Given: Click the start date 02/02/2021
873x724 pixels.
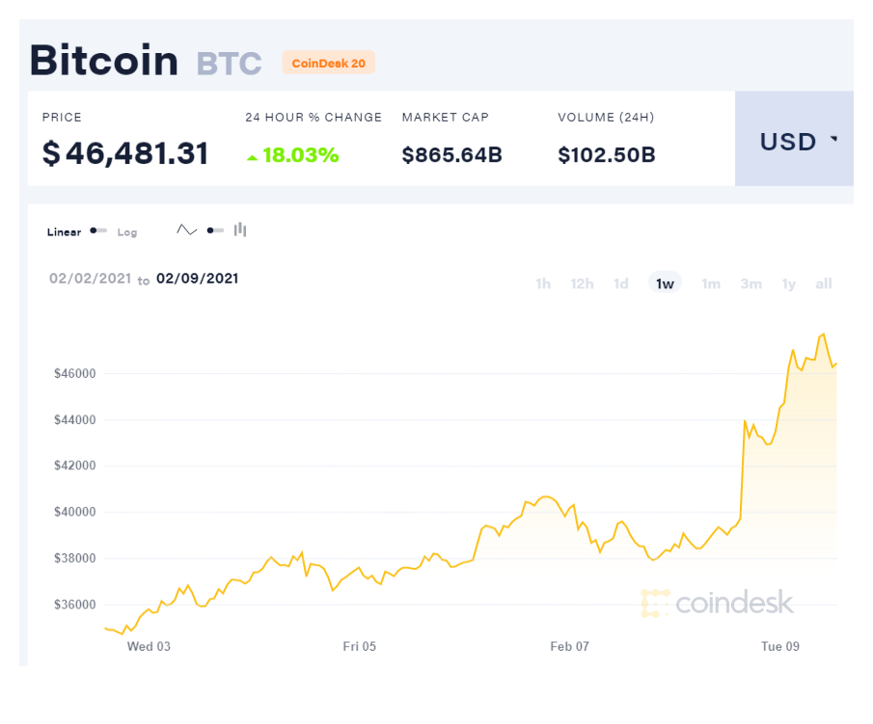Looking at the screenshot, I should (x=90, y=279).
